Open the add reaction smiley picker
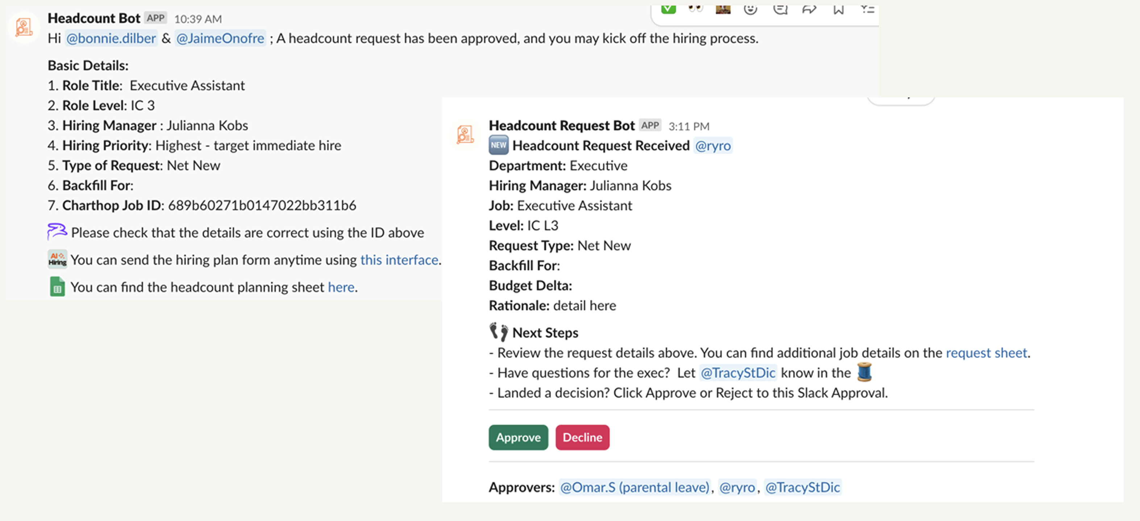Screen dimensions: 1140x521 [x=750, y=9]
